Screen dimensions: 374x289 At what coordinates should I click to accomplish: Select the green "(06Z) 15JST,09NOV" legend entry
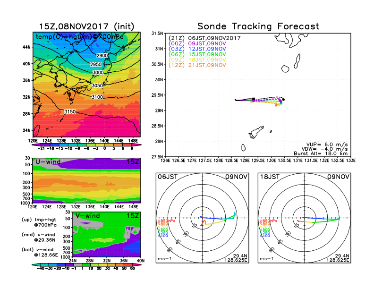coord(197,54)
